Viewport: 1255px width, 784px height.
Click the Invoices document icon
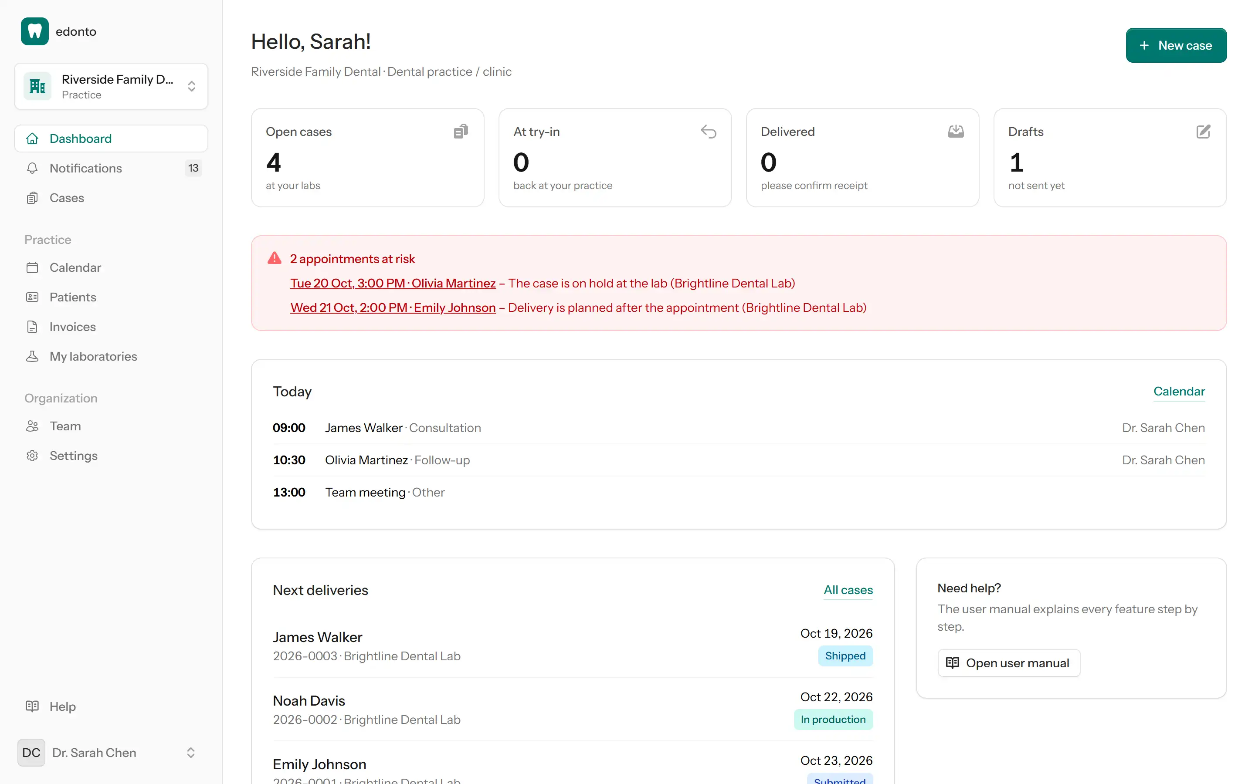(x=32, y=327)
